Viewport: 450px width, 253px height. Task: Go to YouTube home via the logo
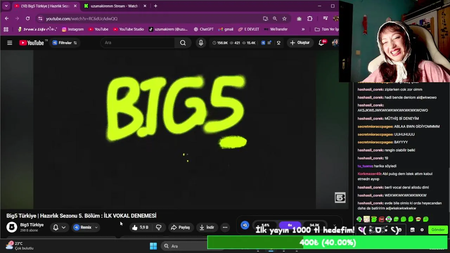32,43
